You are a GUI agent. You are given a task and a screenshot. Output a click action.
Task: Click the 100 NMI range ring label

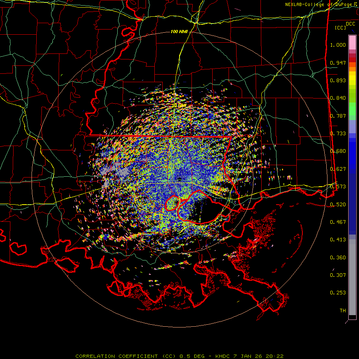[179, 32]
